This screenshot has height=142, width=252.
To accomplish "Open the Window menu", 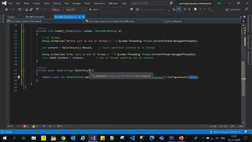I will point(113,3).
